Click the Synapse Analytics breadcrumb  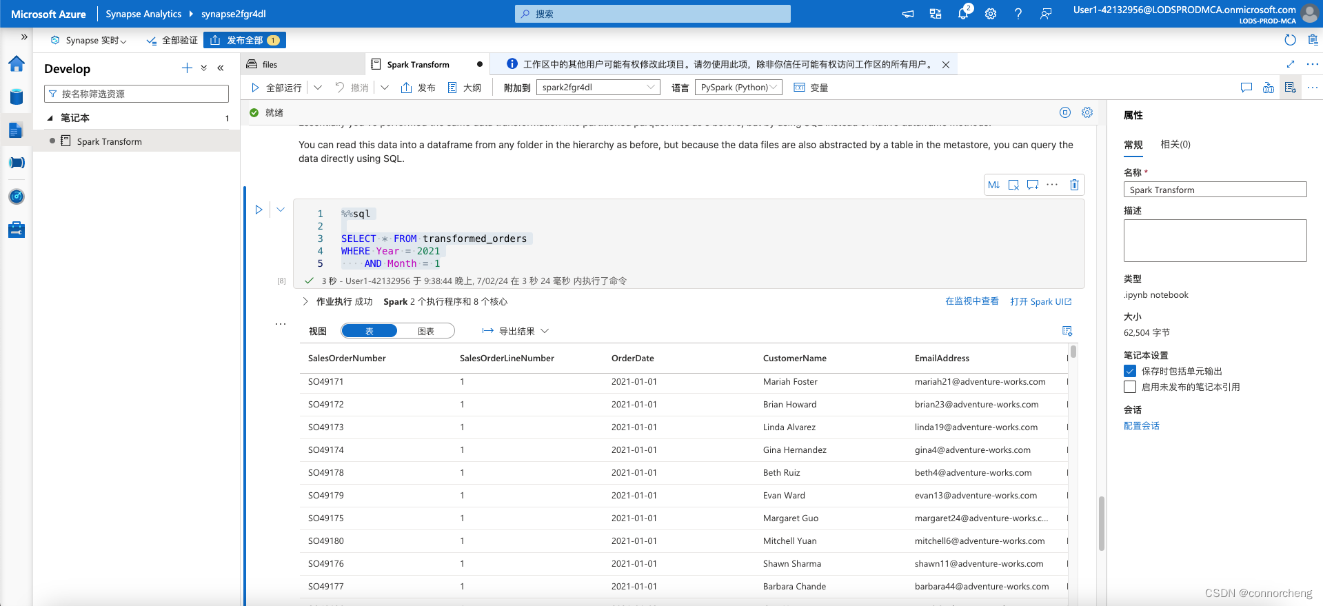tap(143, 14)
